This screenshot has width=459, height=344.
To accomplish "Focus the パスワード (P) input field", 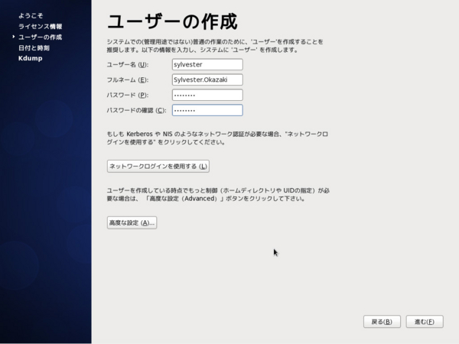I will (x=207, y=95).
